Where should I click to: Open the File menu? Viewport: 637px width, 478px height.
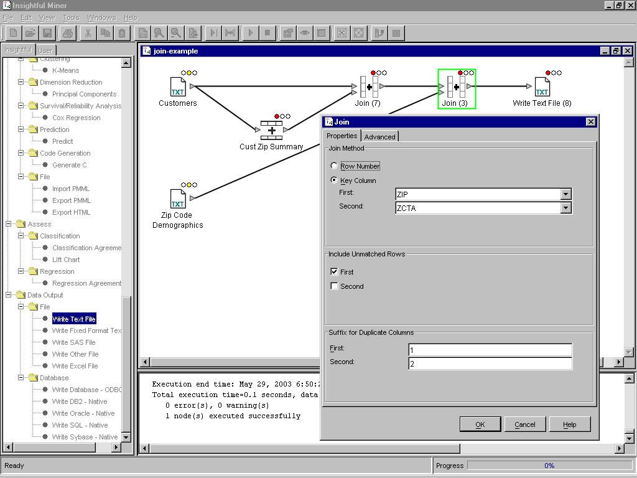[x=7, y=18]
